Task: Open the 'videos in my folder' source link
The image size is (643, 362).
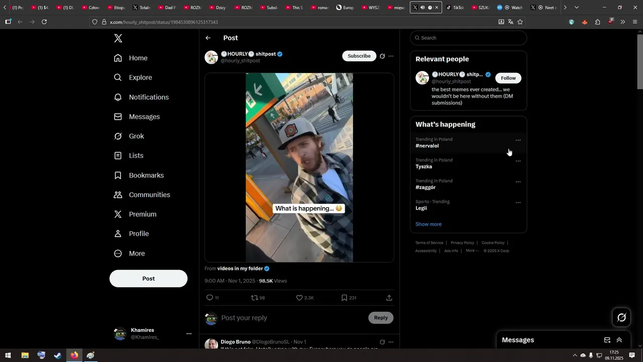Action: 240,268
